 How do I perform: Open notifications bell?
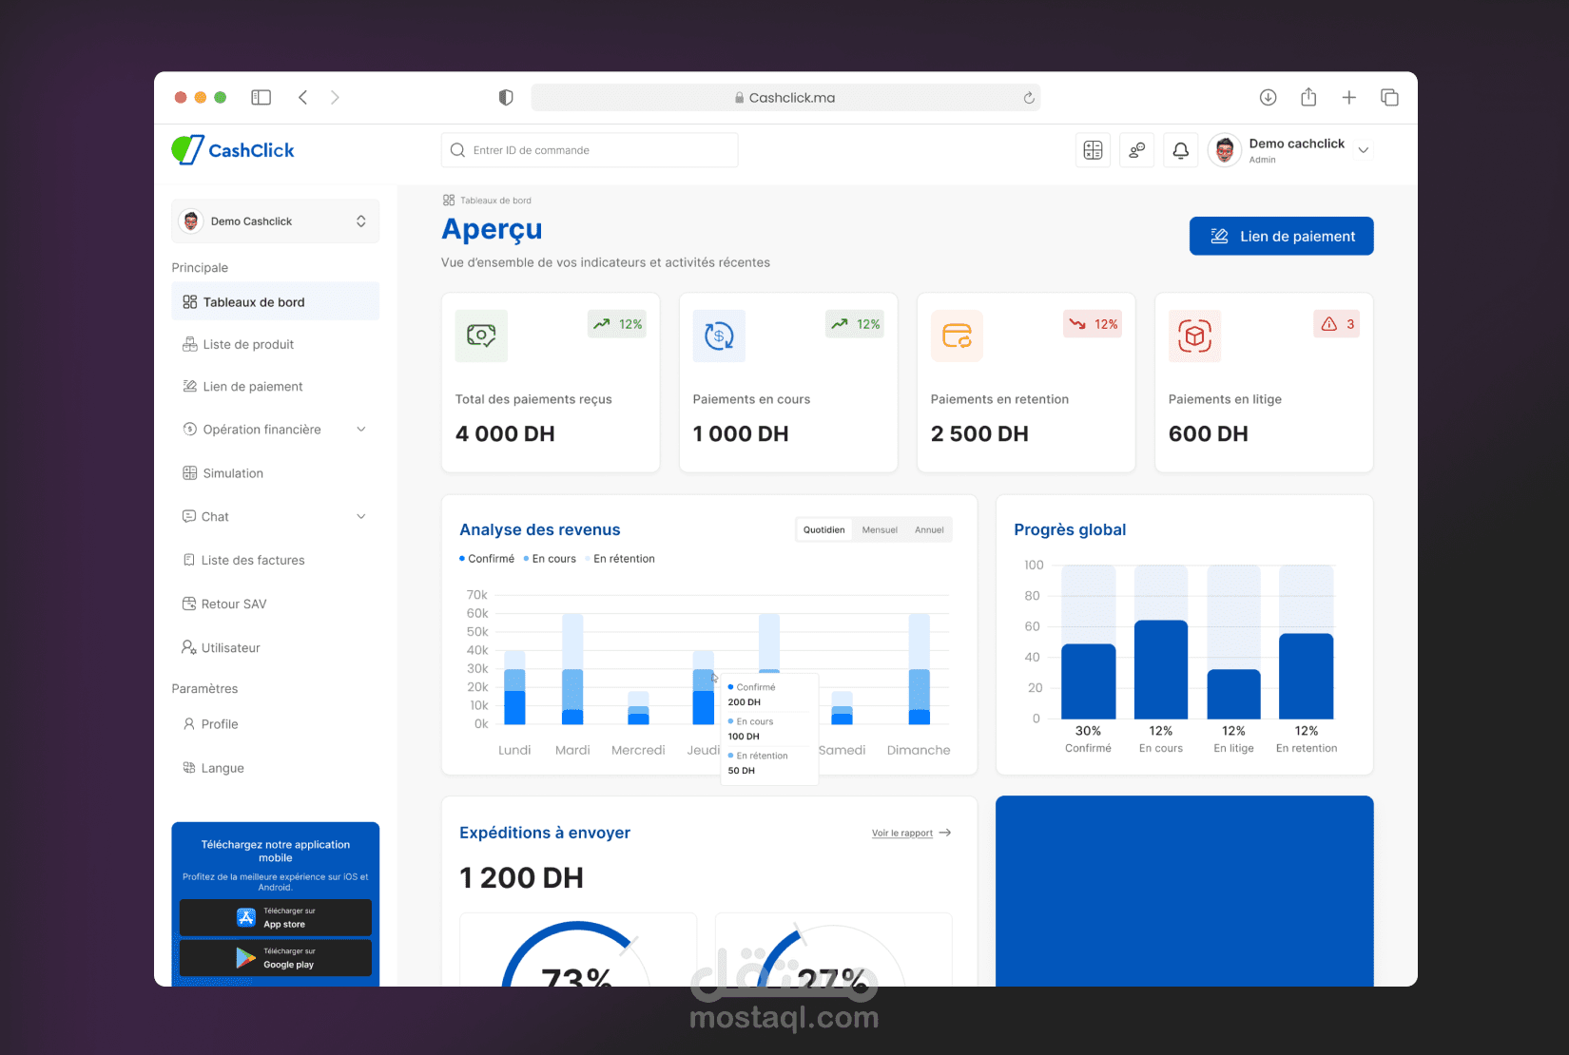(1180, 150)
